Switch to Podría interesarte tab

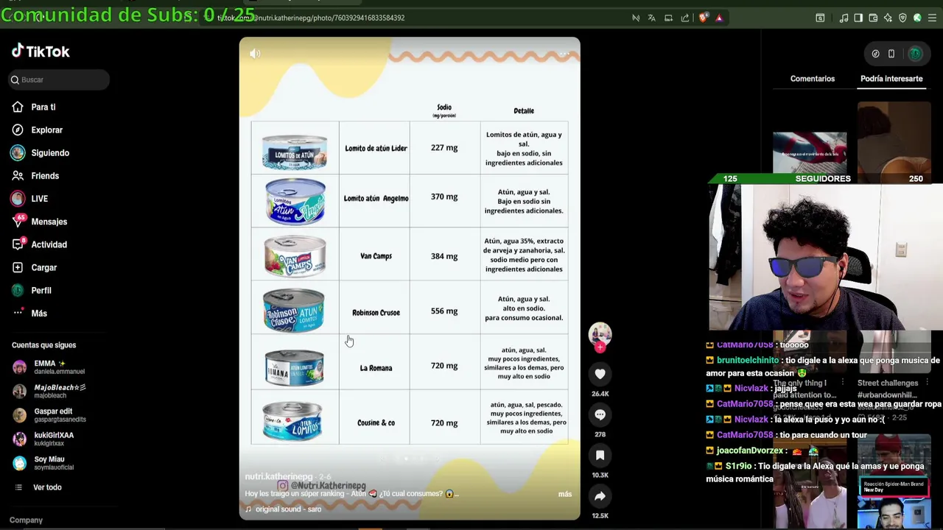(x=891, y=79)
